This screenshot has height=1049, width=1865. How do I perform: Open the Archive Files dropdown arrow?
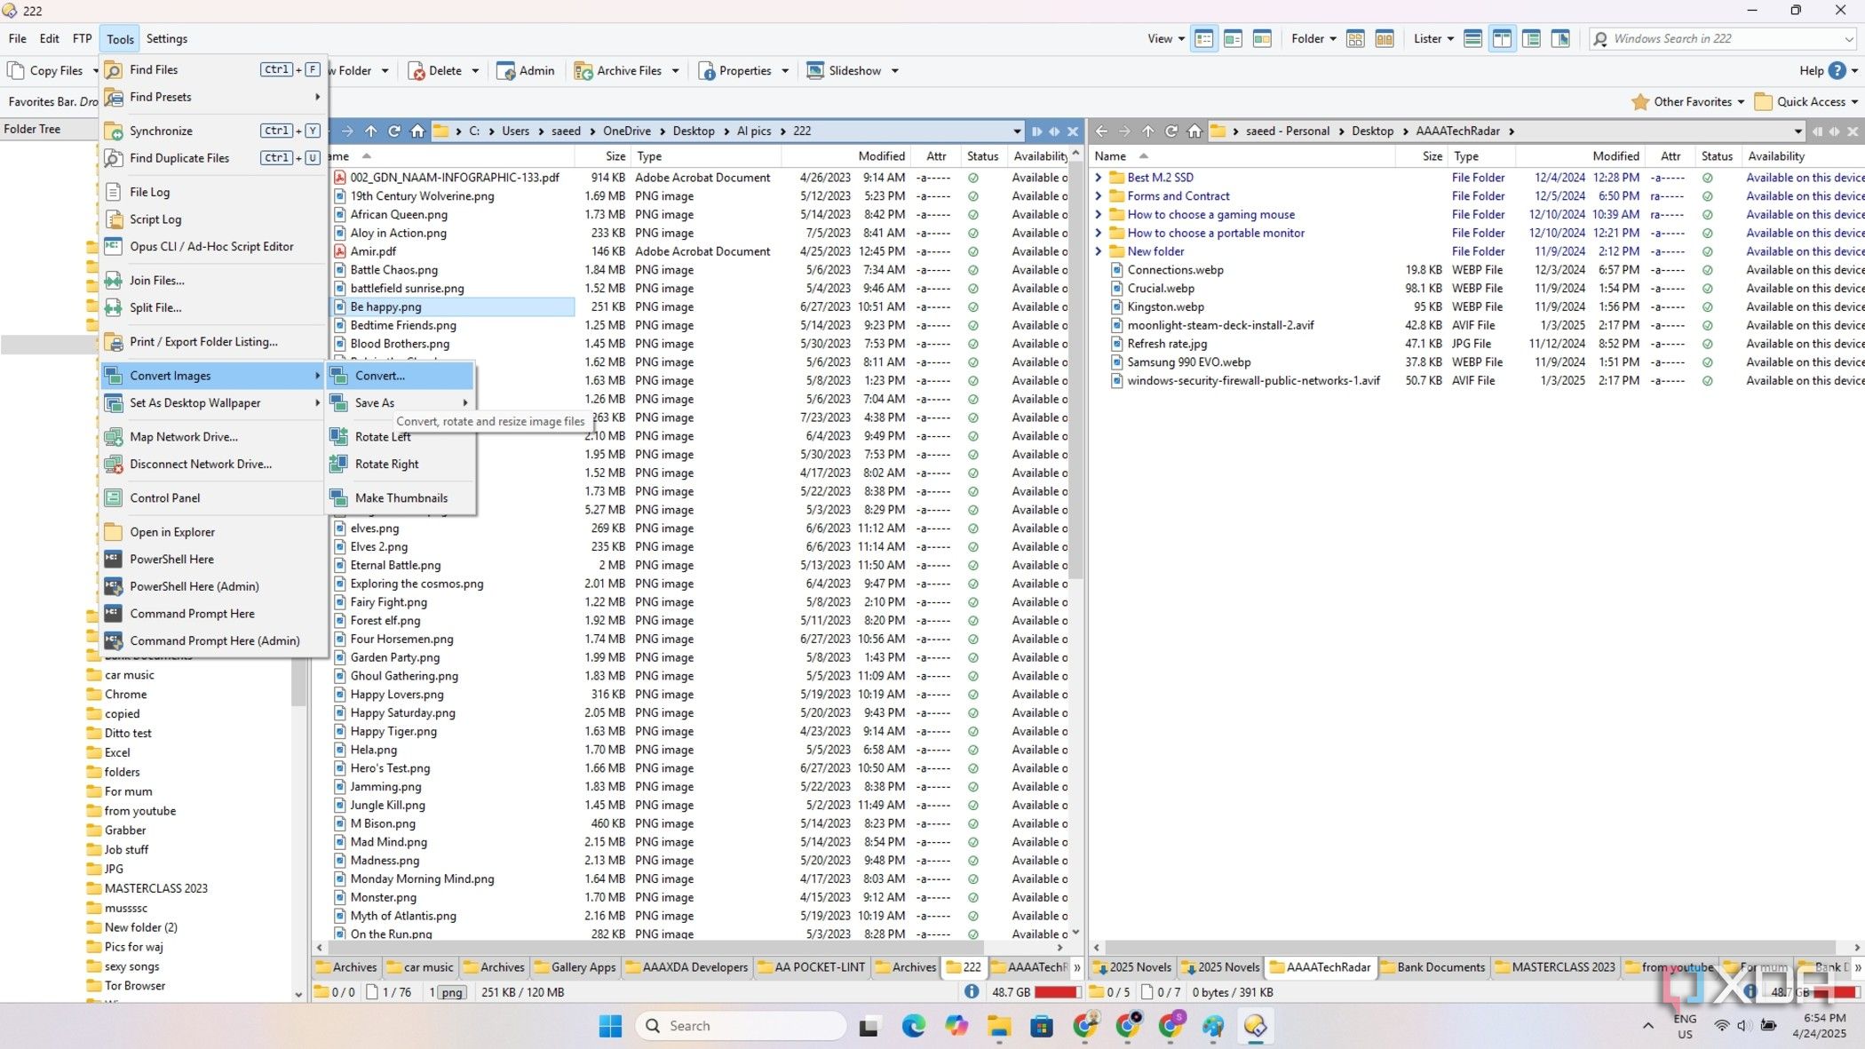pyautogui.click(x=675, y=71)
